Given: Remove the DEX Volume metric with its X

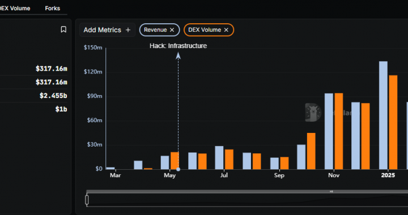Looking at the screenshot, I should (226, 30).
